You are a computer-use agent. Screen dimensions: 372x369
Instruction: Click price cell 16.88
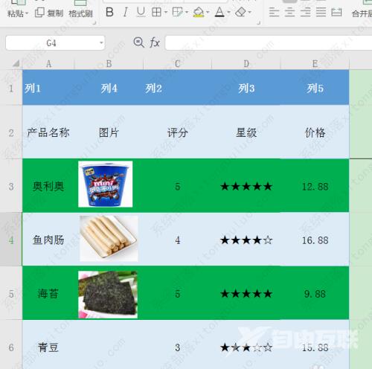(315, 240)
